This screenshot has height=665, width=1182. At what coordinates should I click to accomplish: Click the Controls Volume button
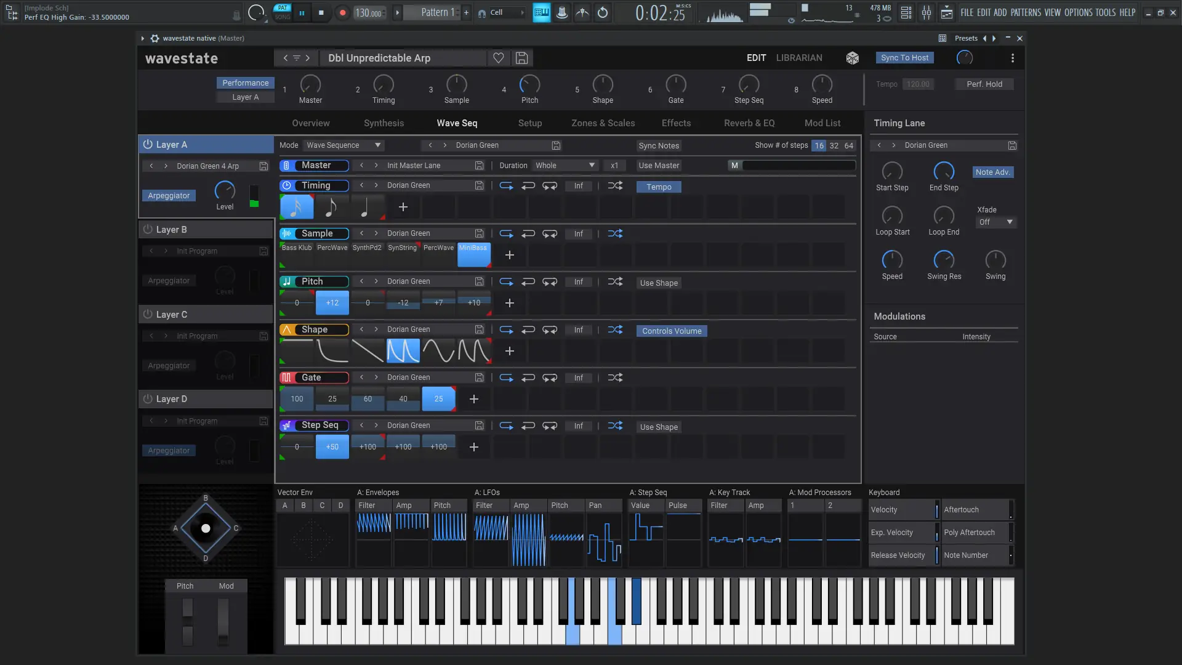672,331
